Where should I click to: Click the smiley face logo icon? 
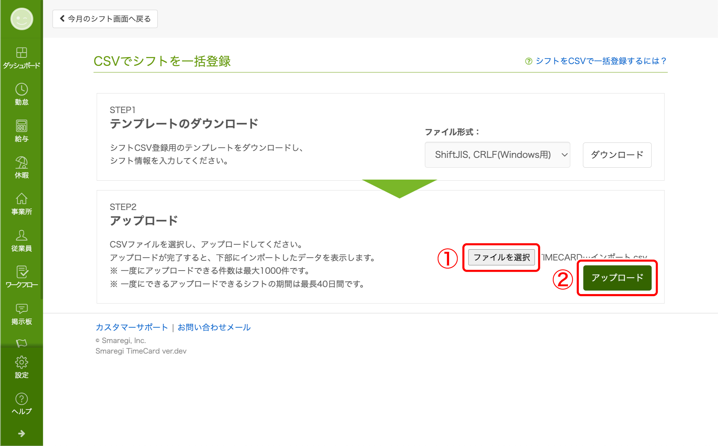pos(22,19)
